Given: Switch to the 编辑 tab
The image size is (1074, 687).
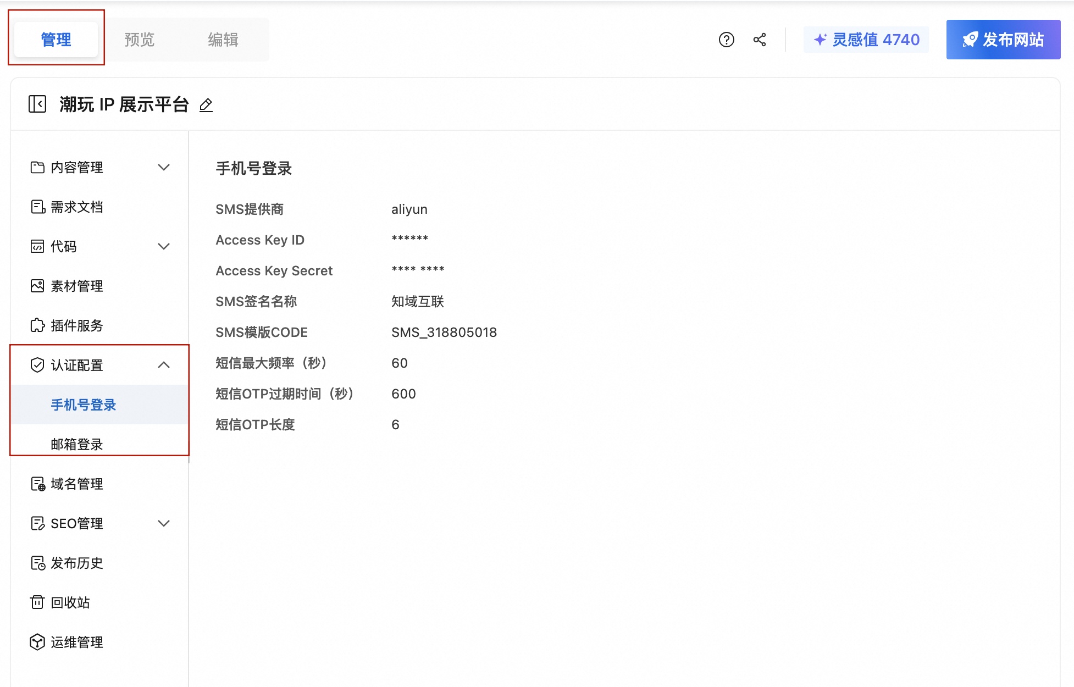Looking at the screenshot, I should pyautogui.click(x=222, y=39).
